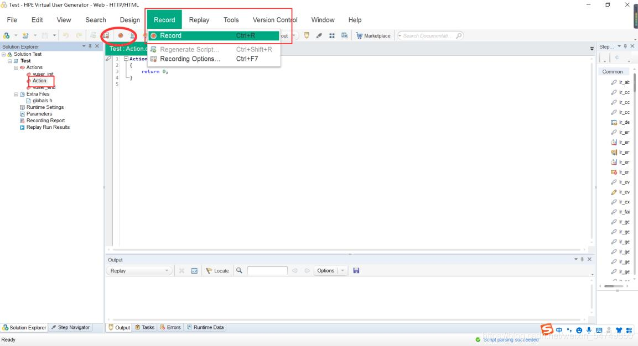The image size is (638, 346).
Task: Click the Options button in Output panel
Action: [325, 271]
